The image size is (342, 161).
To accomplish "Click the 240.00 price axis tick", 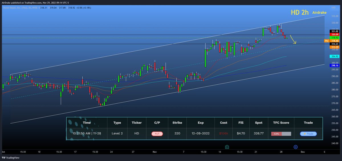I will point(334,143).
